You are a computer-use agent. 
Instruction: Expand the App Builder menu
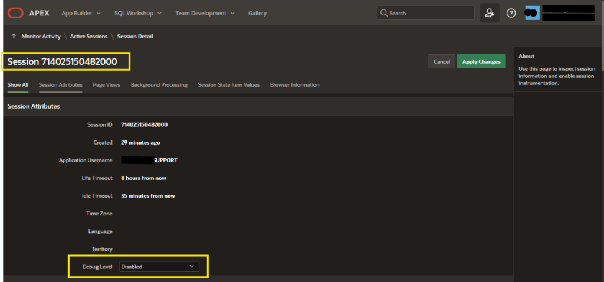81,13
